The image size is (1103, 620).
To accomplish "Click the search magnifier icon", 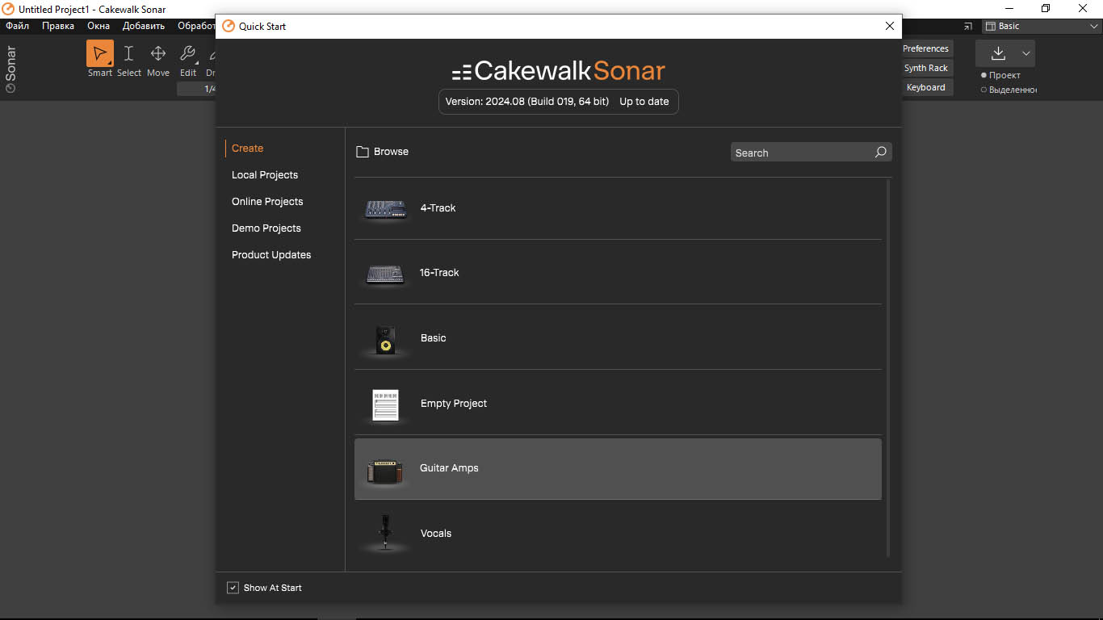I will point(880,152).
